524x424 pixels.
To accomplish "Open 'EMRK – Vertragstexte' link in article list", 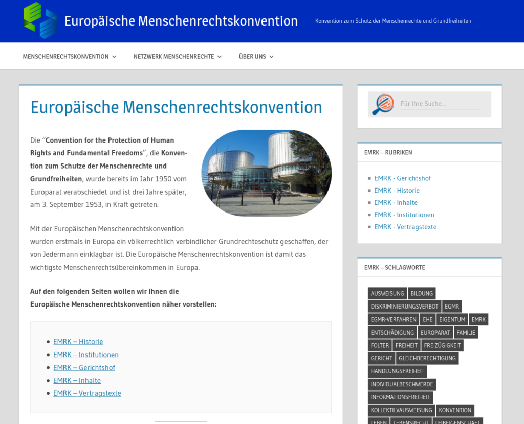I will tap(87, 393).
